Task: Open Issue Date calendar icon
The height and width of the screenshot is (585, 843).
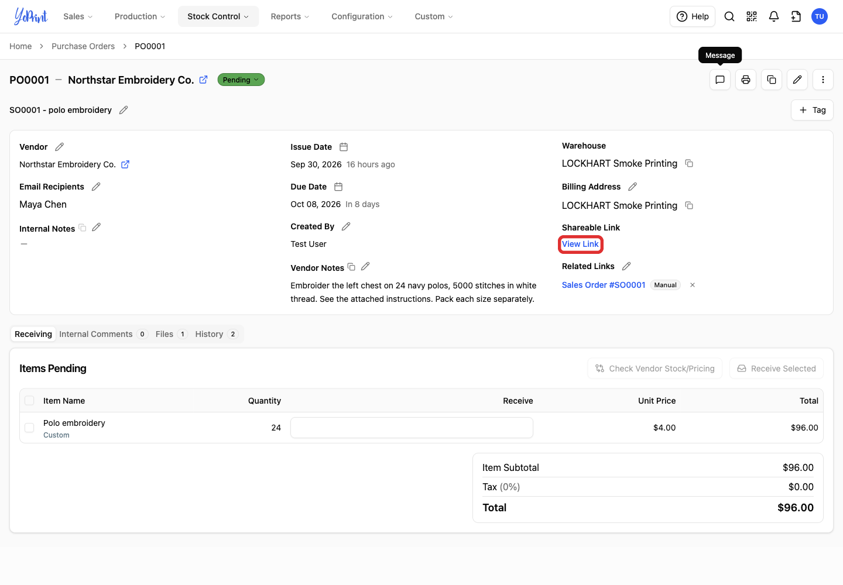Action: (344, 147)
